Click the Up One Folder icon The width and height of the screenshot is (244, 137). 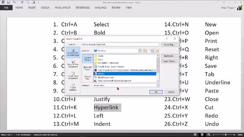pos(145,51)
